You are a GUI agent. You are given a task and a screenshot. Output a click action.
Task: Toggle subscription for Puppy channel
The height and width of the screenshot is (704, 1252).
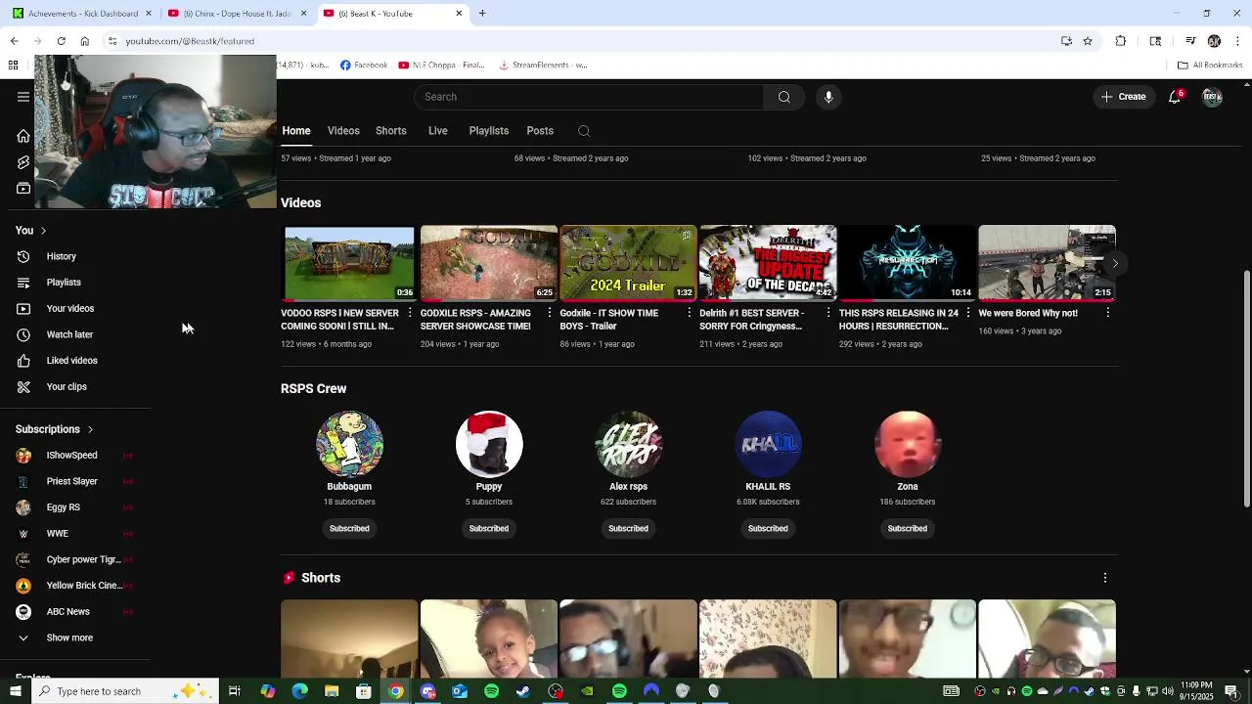(489, 529)
